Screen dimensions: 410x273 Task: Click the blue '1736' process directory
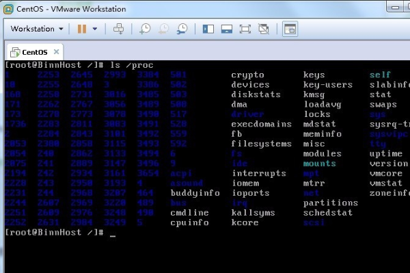pyautogui.click(x=16, y=124)
